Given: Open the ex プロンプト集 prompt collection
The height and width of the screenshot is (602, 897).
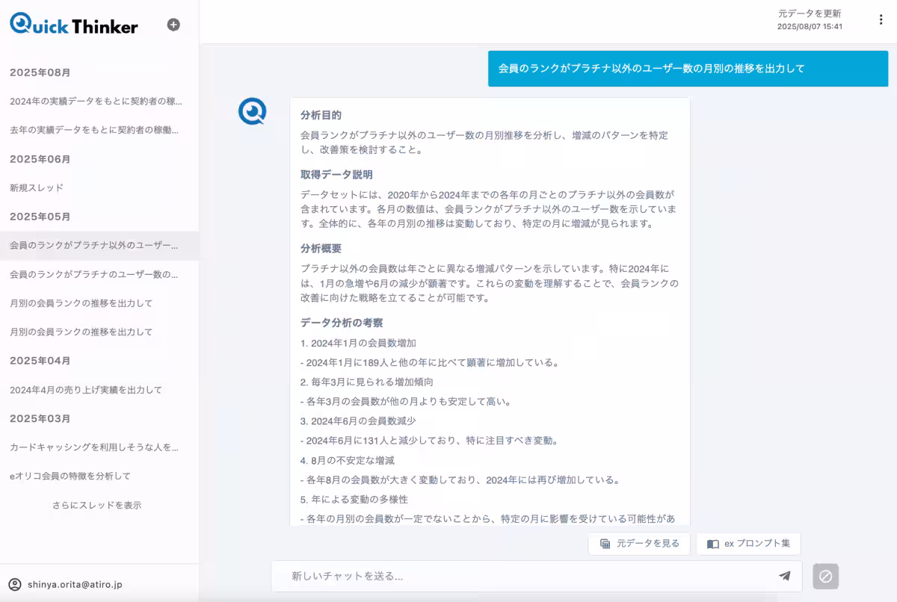Looking at the screenshot, I should (x=747, y=544).
